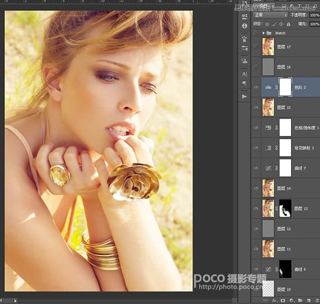The height and width of the screenshot is (304, 320).
Task: Select the 曲线 6 mask thumbnail
Action: coord(285,269)
